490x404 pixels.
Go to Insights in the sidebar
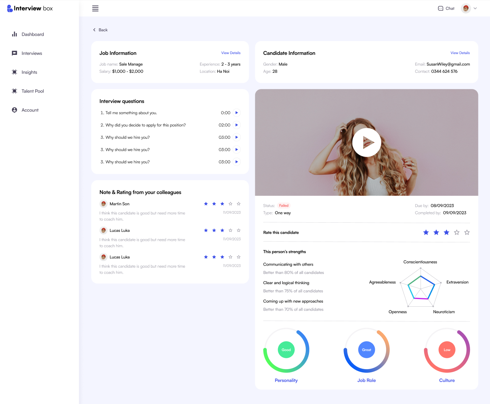(29, 72)
